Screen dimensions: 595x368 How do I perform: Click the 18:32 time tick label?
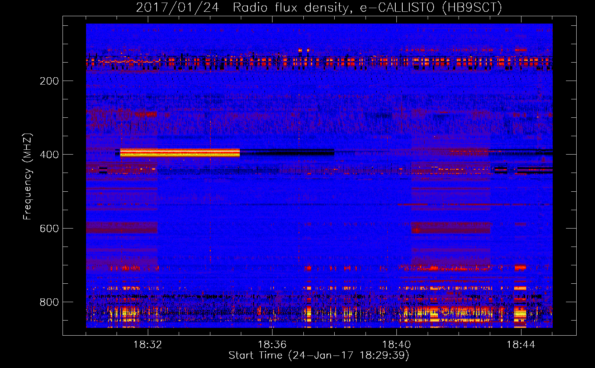148,345
